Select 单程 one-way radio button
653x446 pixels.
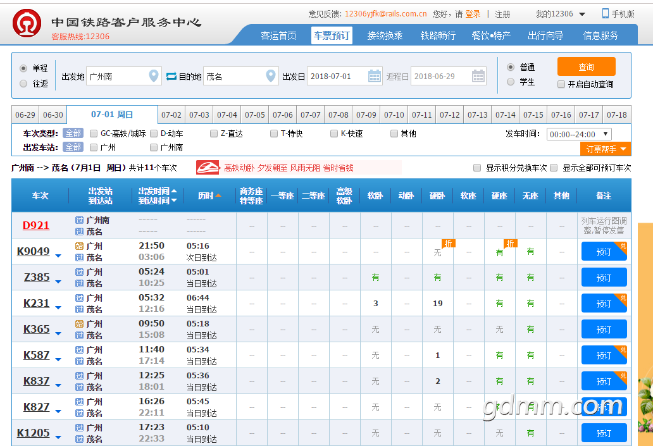[23, 68]
